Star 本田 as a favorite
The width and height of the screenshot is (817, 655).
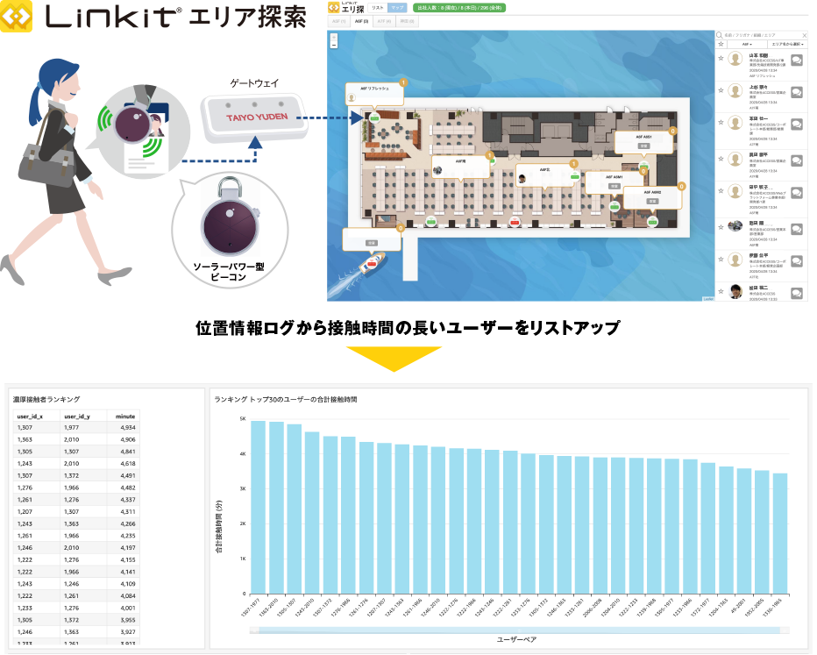(721, 123)
